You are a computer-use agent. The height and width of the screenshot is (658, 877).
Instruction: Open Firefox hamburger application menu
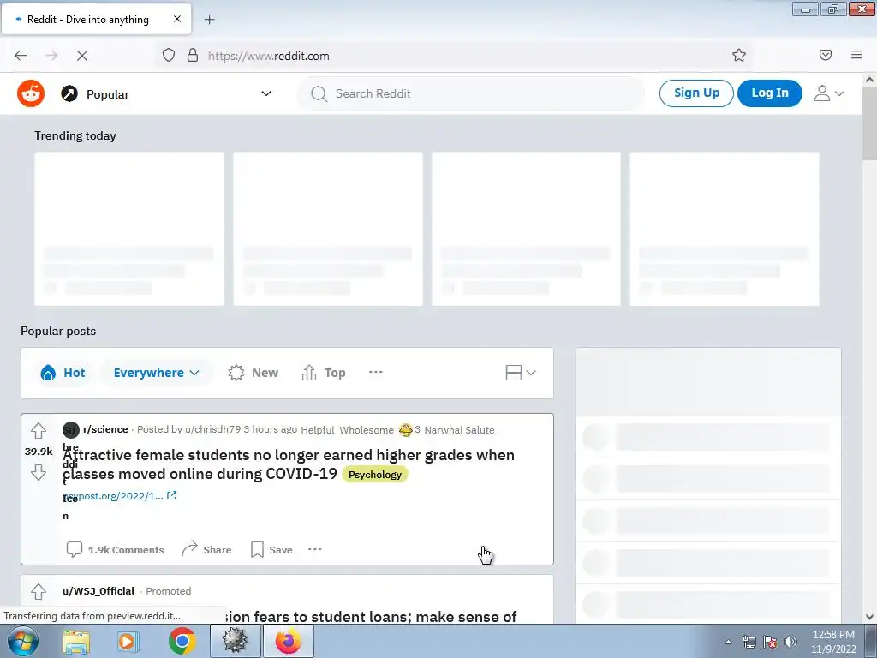pyautogui.click(x=856, y=55)
